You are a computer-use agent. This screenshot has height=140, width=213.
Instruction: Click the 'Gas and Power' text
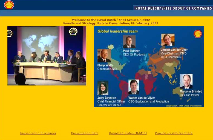[x=189, y=95]
